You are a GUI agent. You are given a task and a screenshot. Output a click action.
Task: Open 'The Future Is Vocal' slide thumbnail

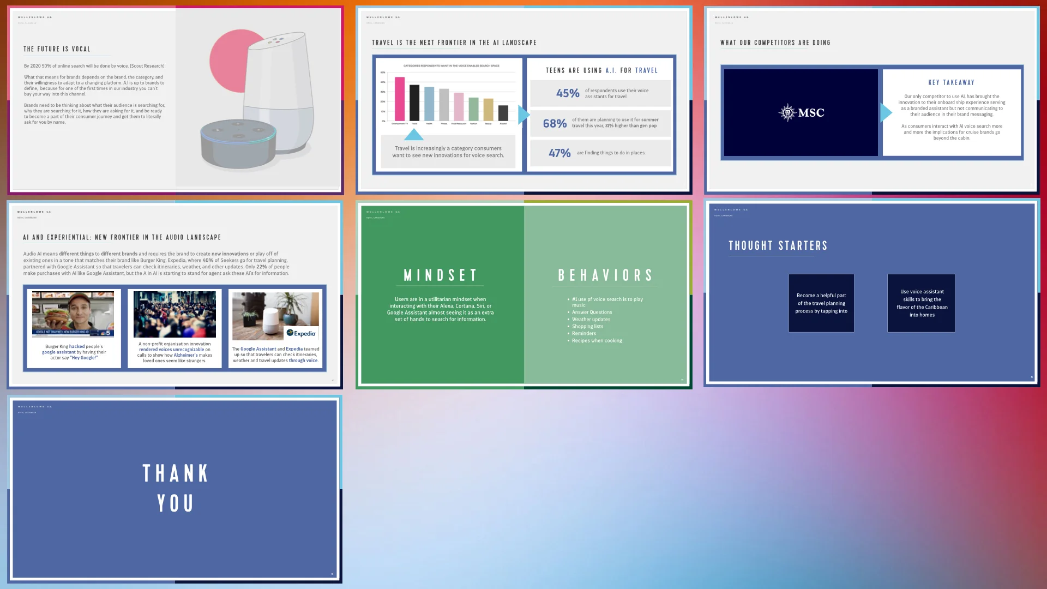[175, 100]
